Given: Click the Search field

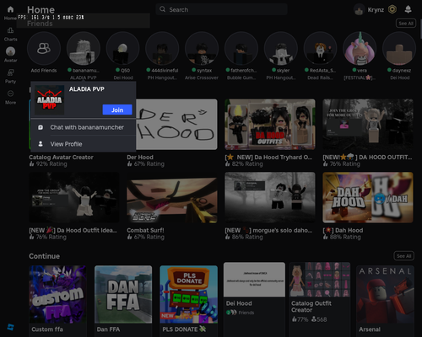Looking at the screenshot, I should tap(221, 9).
